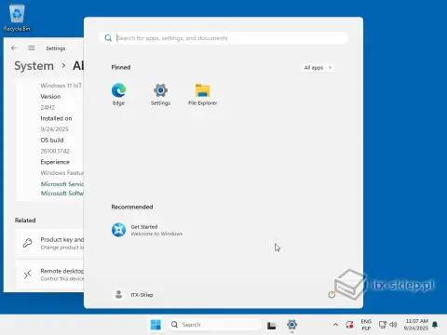Click the Recommended section heading
The width and height of the screenshot is (447, 335).
point(132,207)
